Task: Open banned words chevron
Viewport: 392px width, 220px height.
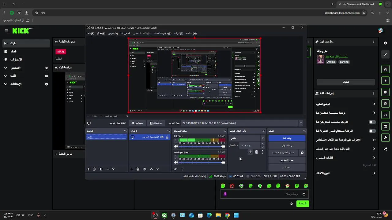Action: (374, 158)
